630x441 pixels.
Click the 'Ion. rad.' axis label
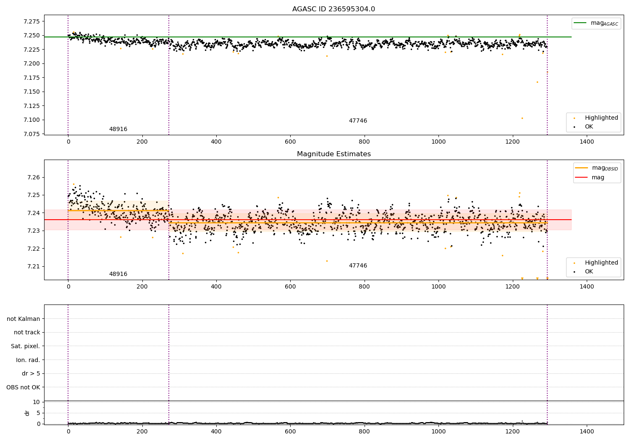coord(28,360)
